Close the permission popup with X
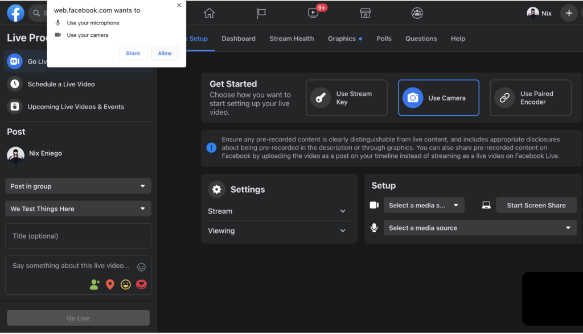Screen dimensions: 583x334 pyautogui.click(x=179, y=5)
